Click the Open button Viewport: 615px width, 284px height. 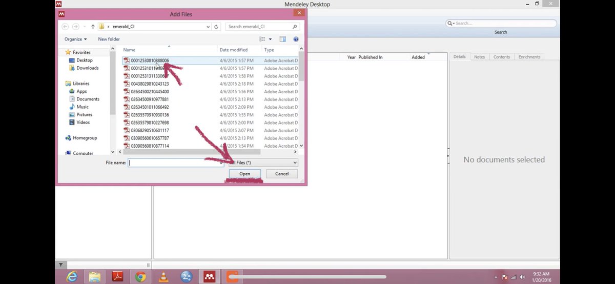pyautogui.click(x=245, y=174)
